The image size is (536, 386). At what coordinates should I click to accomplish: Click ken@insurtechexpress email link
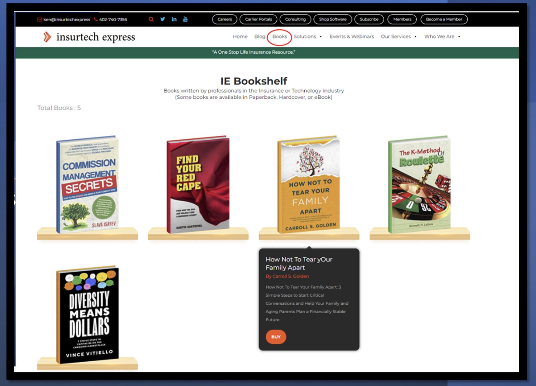click(67, 20)
